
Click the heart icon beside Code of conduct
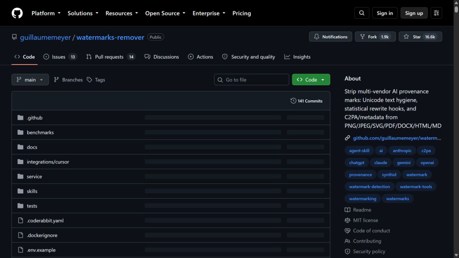tap(348, 230)
